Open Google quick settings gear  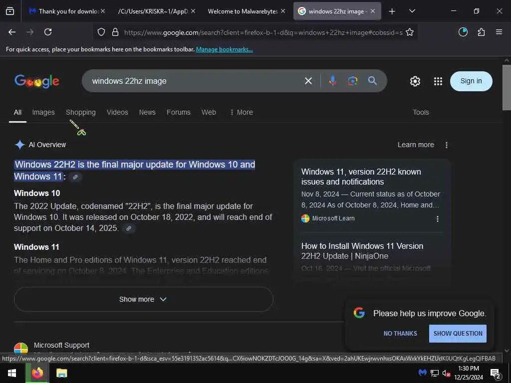[415, 81]
